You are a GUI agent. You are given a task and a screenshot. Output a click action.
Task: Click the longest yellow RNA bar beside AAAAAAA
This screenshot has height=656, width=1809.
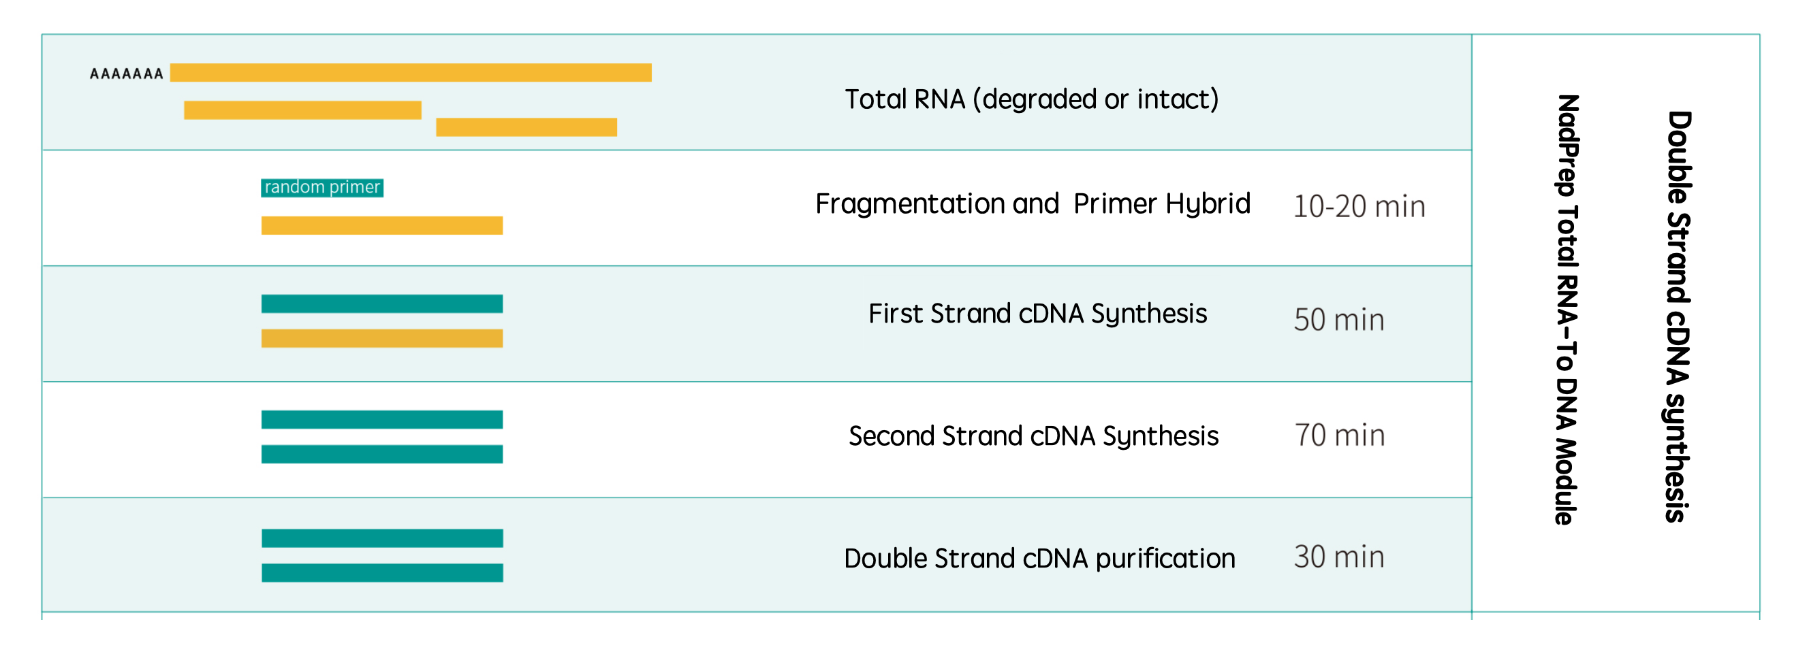click(x=410, y=73)
